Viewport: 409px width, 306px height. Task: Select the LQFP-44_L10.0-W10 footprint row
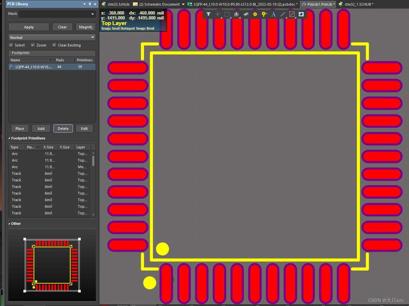click(52, 67)
